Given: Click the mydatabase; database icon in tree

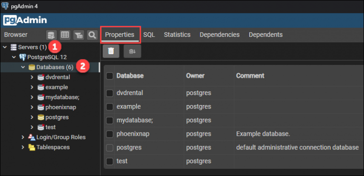Looking at the screenshot, I should pos(41,97).
